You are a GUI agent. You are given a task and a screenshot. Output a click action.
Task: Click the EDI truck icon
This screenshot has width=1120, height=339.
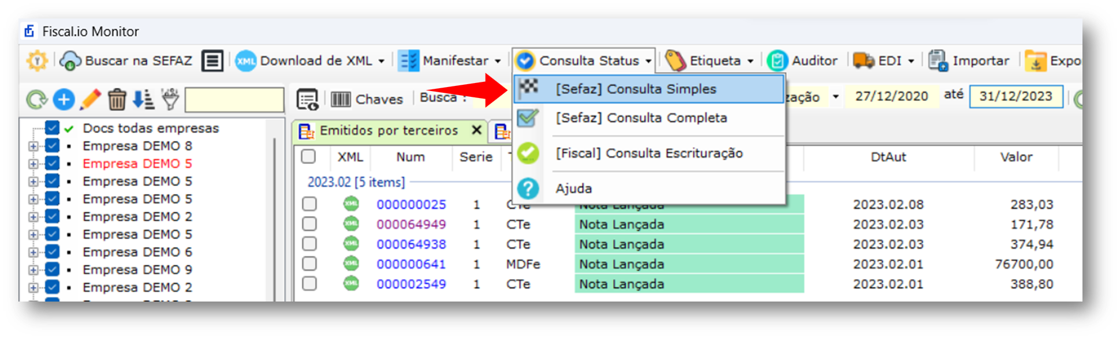pyautogui.click(x=864, y=61)
